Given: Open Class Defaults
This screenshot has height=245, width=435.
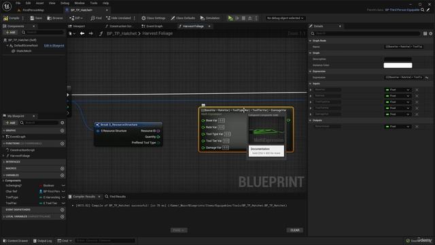Looking at the screenshot, I should click(183, 18).
